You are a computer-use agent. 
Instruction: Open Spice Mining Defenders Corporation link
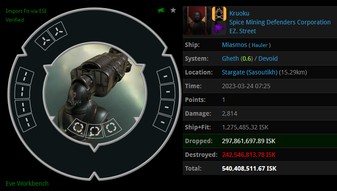280,22
